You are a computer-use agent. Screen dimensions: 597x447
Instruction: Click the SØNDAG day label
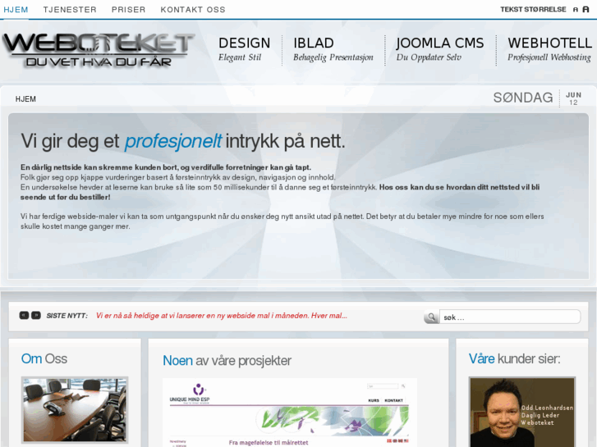pos(523,98)
